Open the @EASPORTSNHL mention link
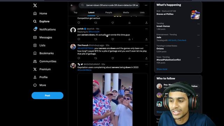Viewport: 224px width, 126px height. (x=85, y=48)
